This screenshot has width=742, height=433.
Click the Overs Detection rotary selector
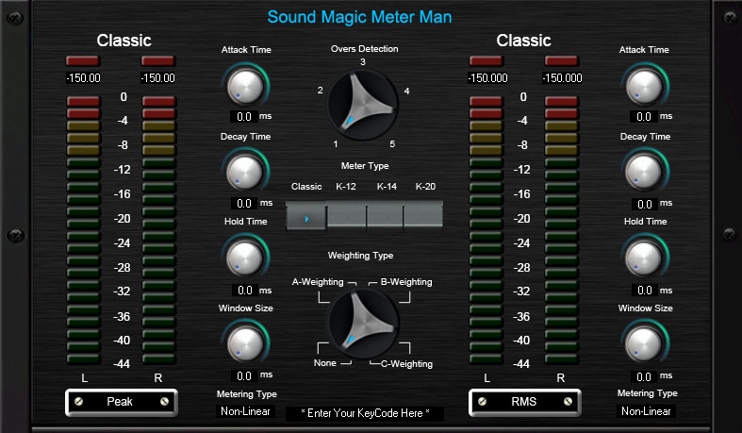coord(362,105)
